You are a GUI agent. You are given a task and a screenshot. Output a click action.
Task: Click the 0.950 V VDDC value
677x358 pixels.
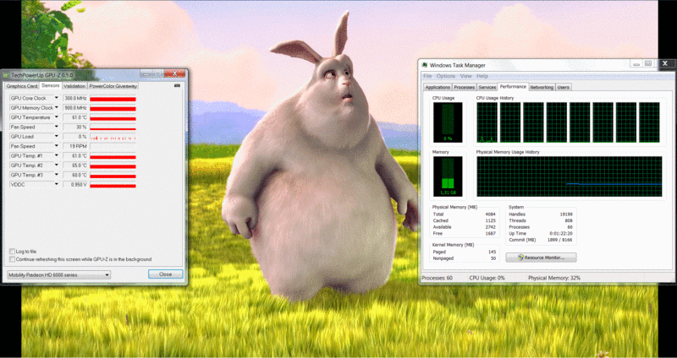point(75,185)
